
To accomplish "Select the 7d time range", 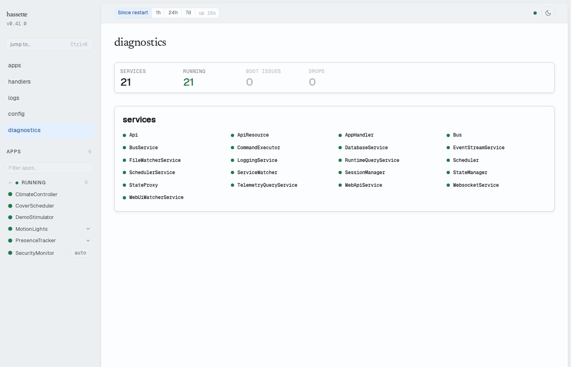I will (188, 13).
